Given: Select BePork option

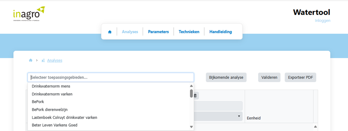Looking at the screenshot, I should pos(109,102).
